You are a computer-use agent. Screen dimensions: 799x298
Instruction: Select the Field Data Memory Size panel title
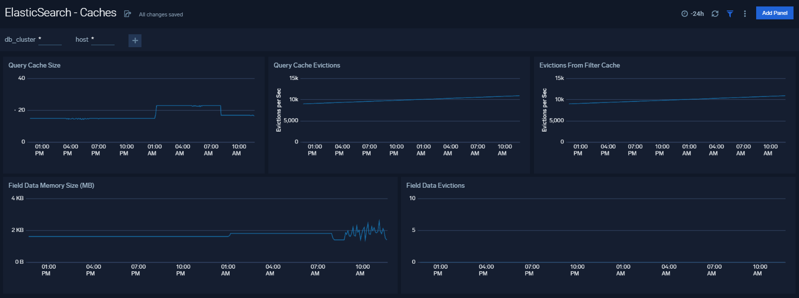tap(51, 185)
